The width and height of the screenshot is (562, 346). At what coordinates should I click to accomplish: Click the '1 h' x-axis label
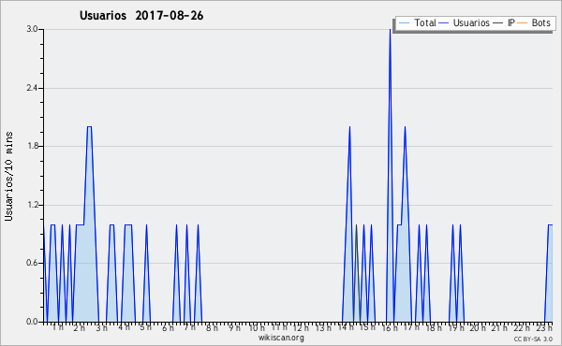(x=58, y=327)
